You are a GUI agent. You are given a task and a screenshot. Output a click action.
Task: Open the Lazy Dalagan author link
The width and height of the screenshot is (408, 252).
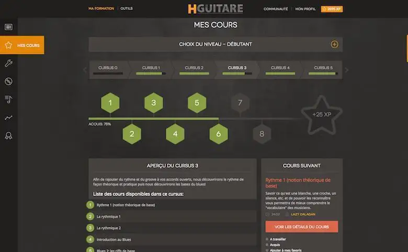pyautogui.click(x=303, y=214)
